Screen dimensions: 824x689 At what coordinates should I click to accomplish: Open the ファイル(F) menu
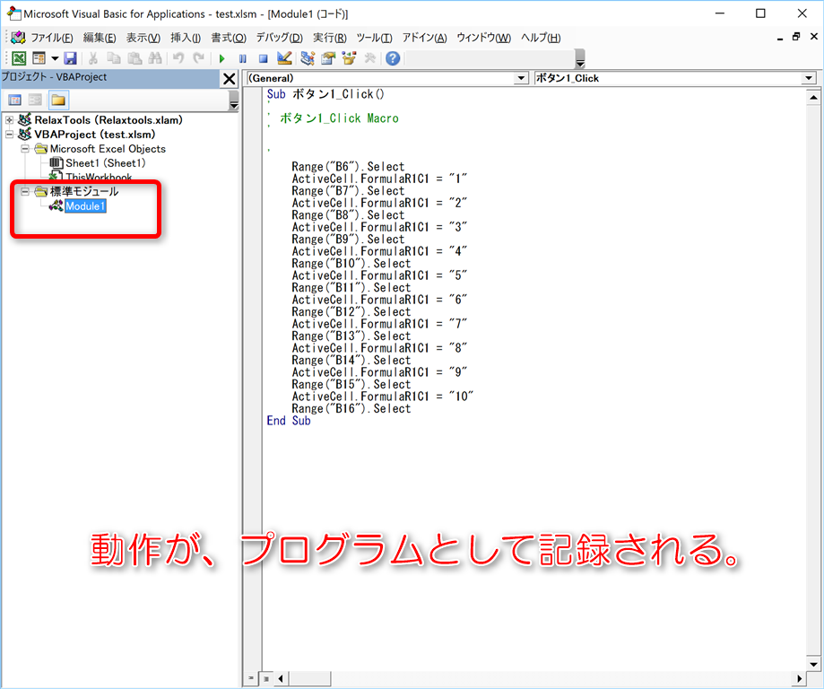51,38
